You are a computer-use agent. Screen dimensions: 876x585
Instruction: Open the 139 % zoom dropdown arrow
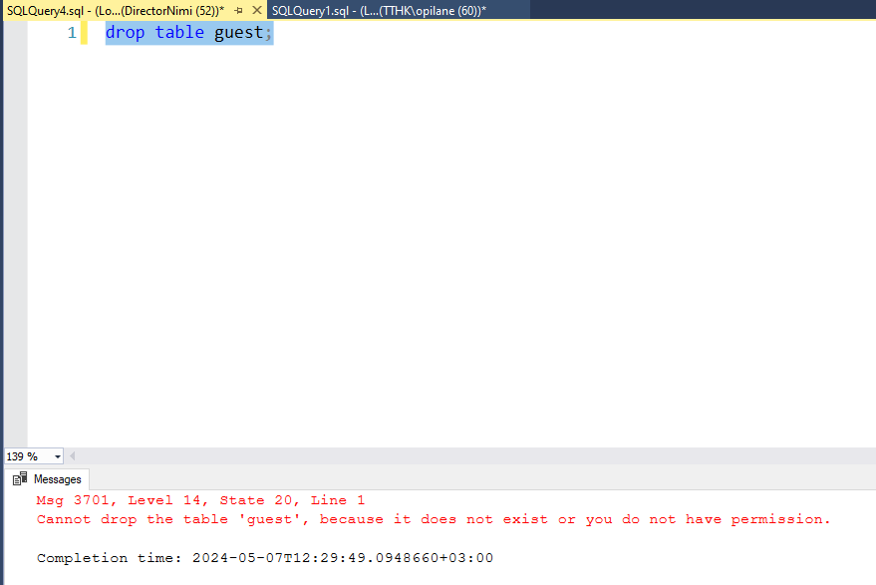58,456
